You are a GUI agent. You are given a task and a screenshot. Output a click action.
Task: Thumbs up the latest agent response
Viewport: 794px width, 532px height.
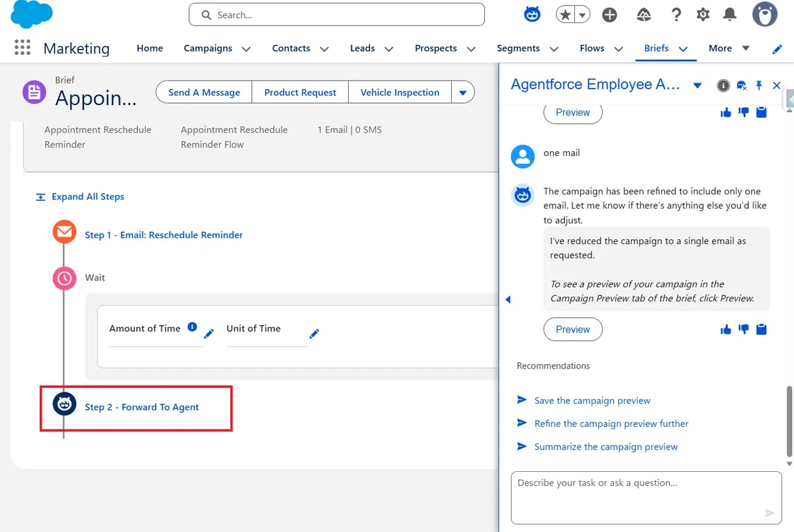click(x=726, y=329)
